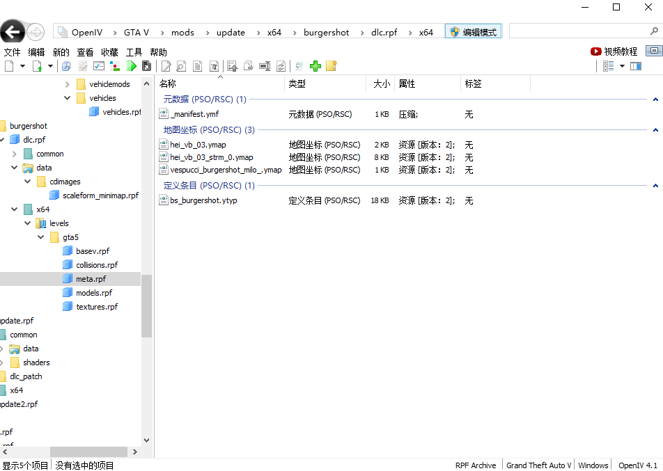
Task: Click the copy pages with arrow icon
Action: [249, 66]
